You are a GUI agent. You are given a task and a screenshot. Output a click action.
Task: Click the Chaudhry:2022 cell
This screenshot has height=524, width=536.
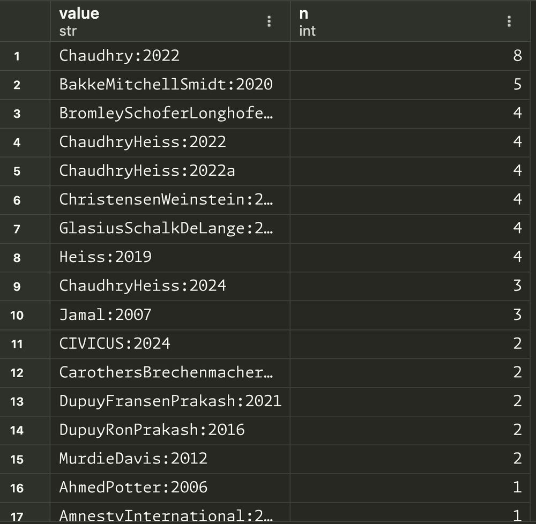pos(170,56)
